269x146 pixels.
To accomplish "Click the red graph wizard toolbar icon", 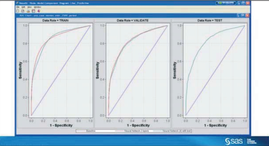I will tap(38, 11).
